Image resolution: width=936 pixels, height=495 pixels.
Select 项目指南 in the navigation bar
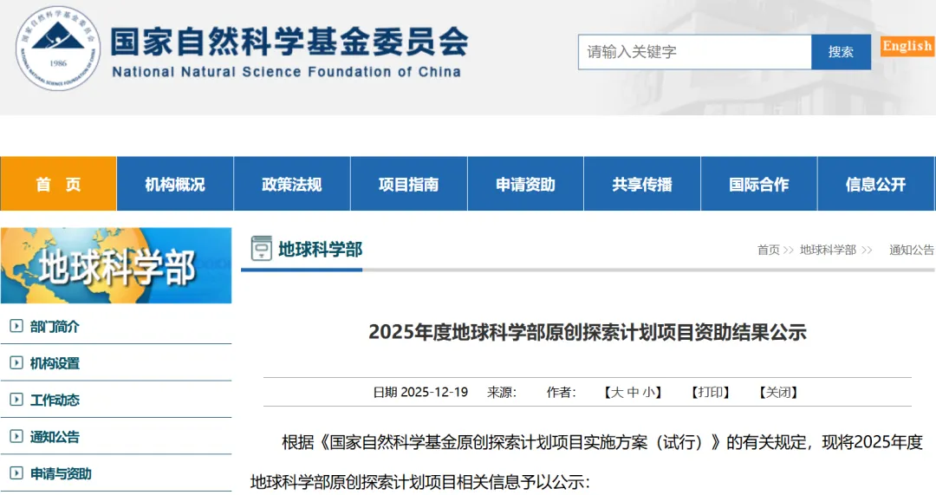409,184
